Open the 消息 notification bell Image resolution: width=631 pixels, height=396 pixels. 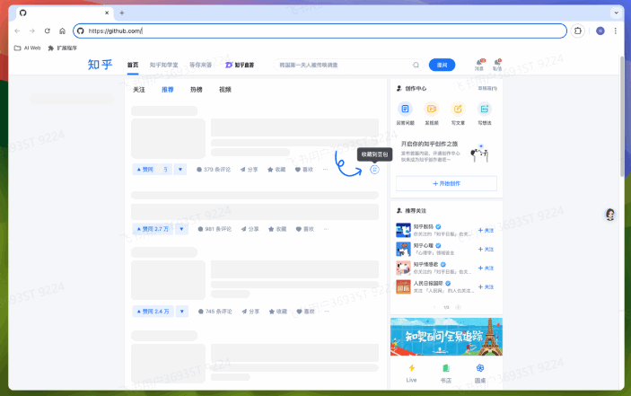point(479,65)
